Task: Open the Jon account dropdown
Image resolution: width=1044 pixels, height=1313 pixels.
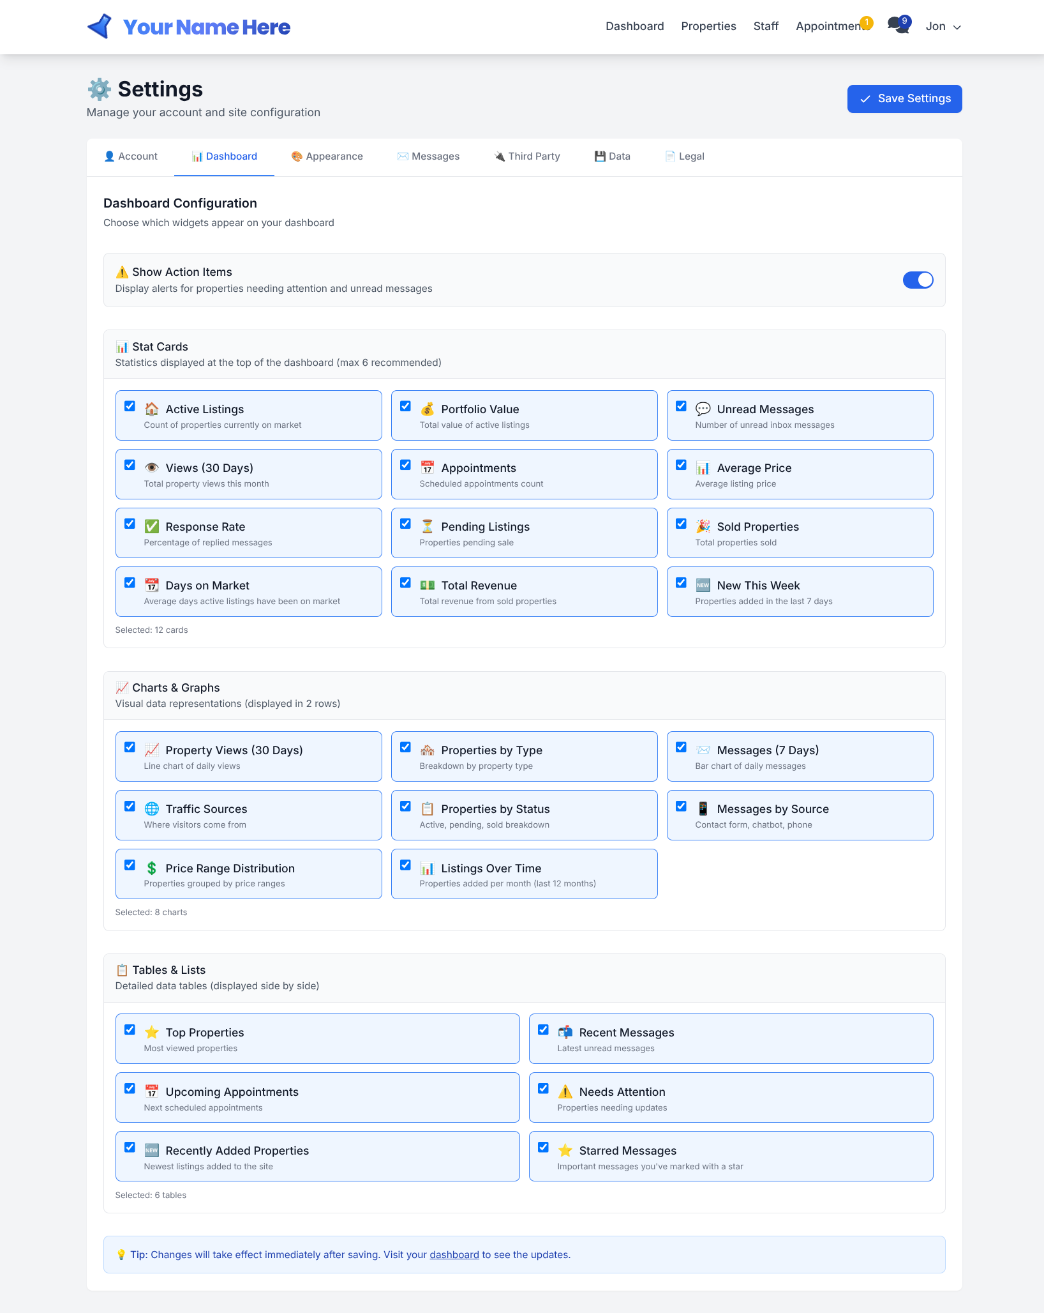Action: click(943, 26)
